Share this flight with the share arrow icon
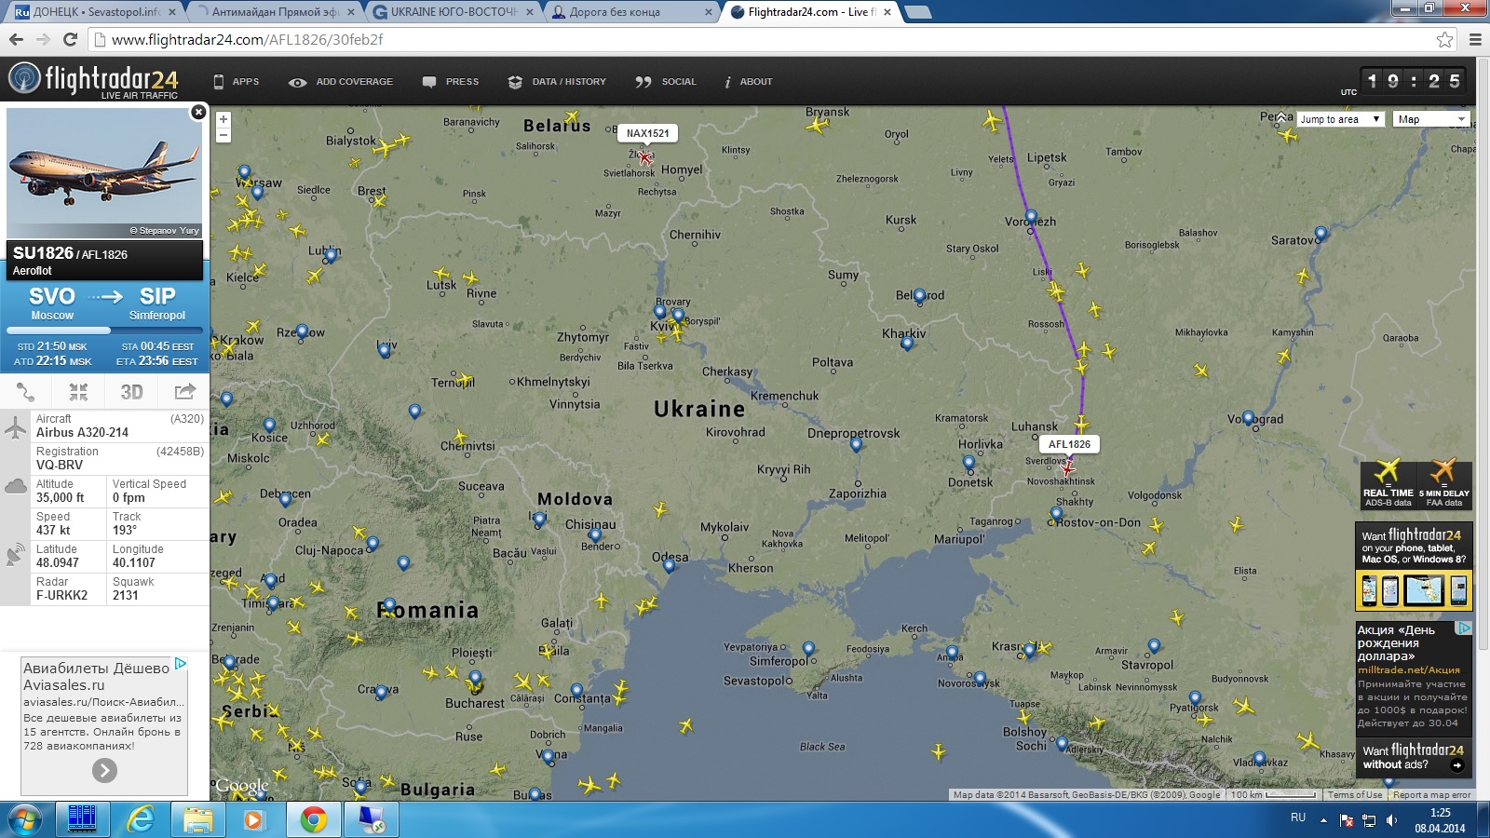 click(184, 392)
